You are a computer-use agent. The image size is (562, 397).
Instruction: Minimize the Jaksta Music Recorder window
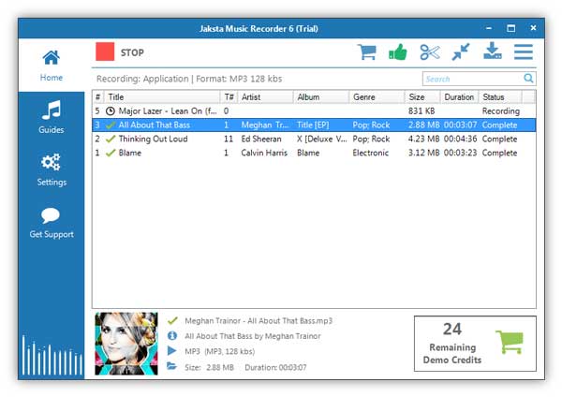[x=489, y=28]
